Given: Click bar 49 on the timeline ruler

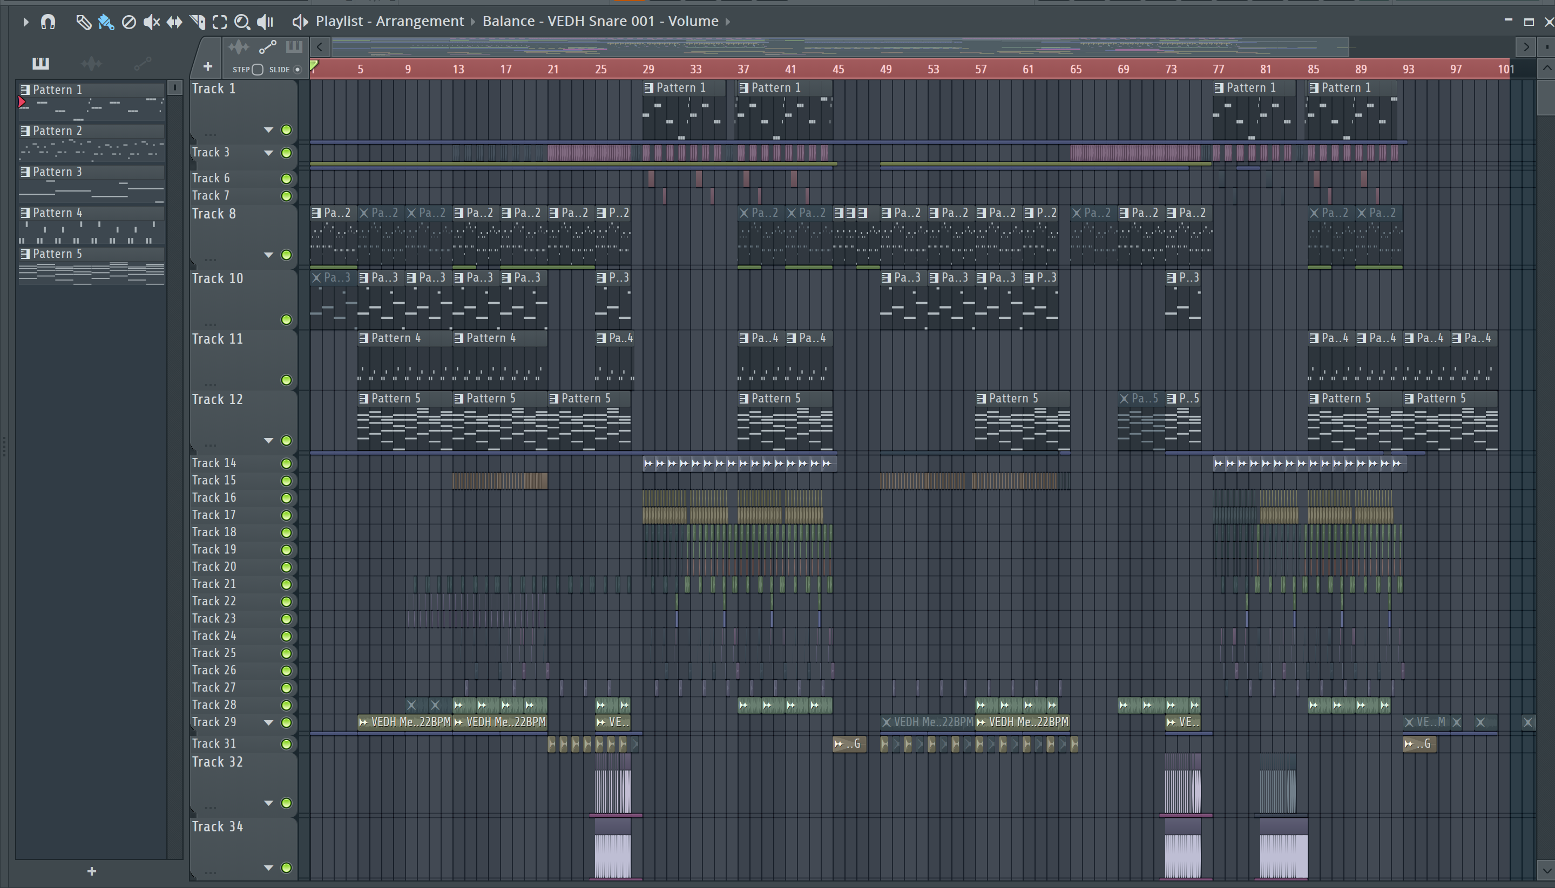Looking at the screenshot, I should click(x=885, y=70).
